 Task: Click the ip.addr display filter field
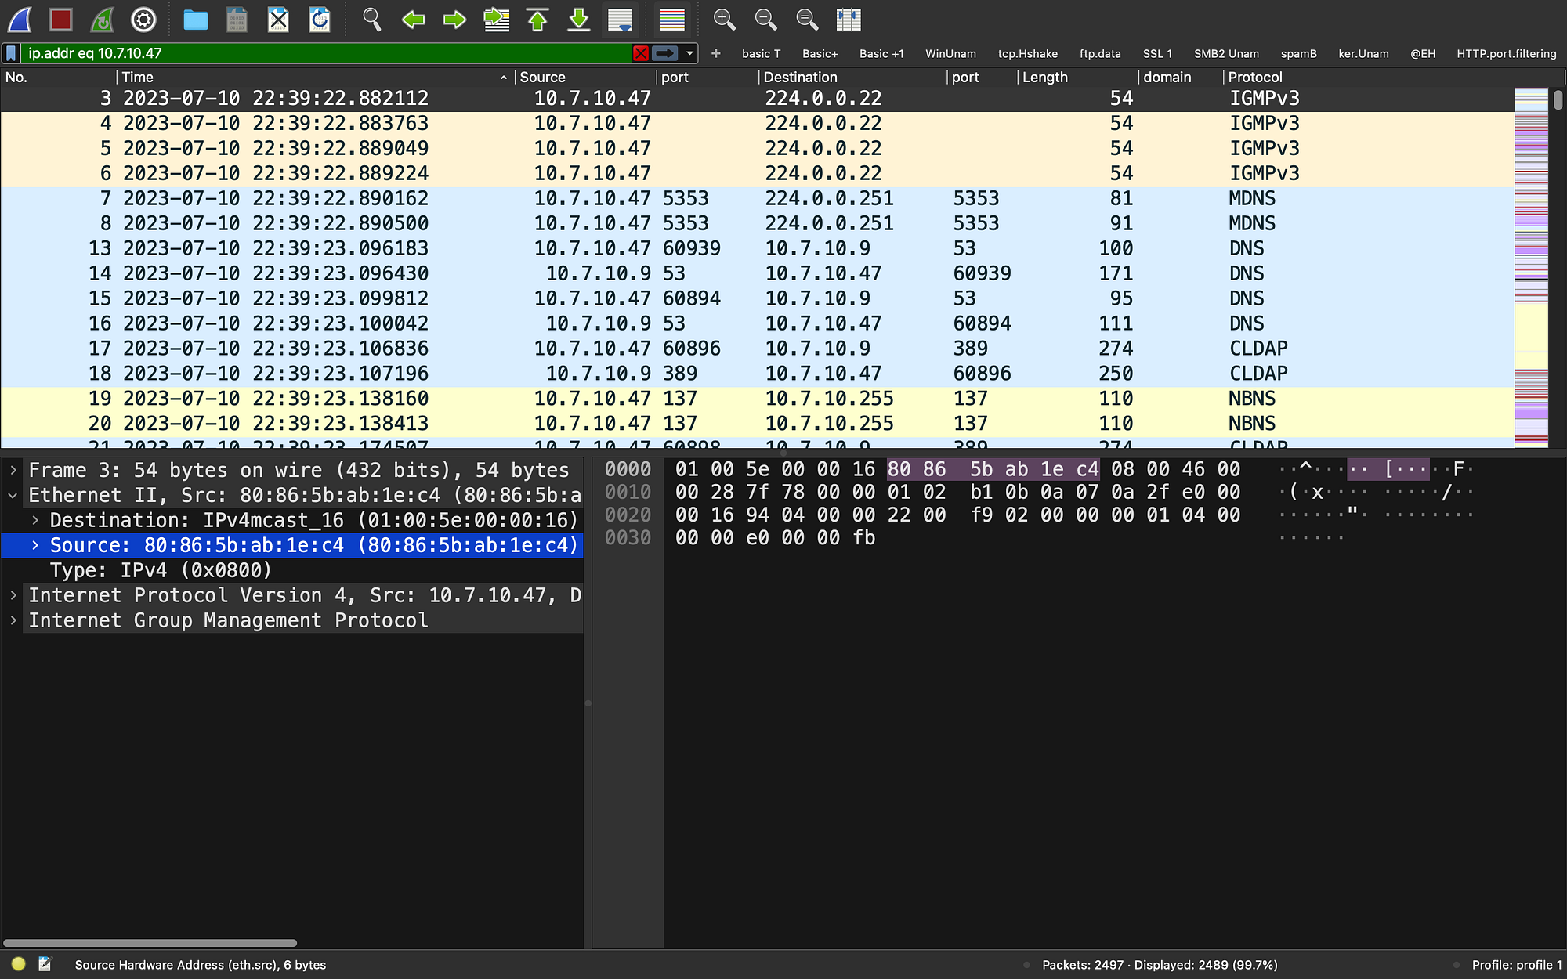point(328,53)
